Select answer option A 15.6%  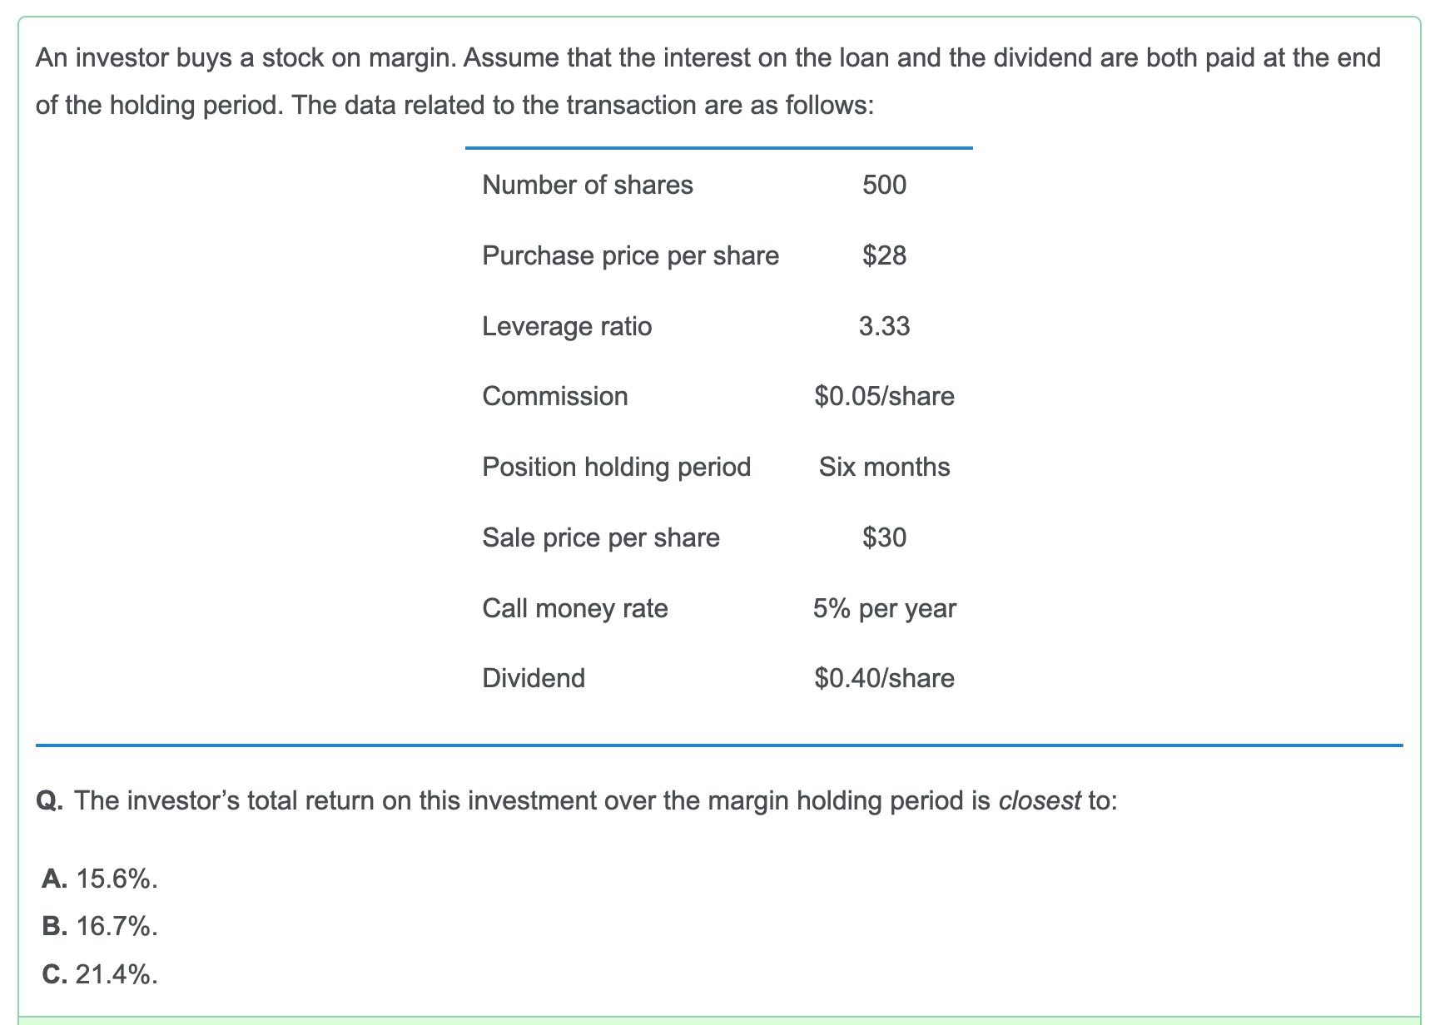click(99, 878)
